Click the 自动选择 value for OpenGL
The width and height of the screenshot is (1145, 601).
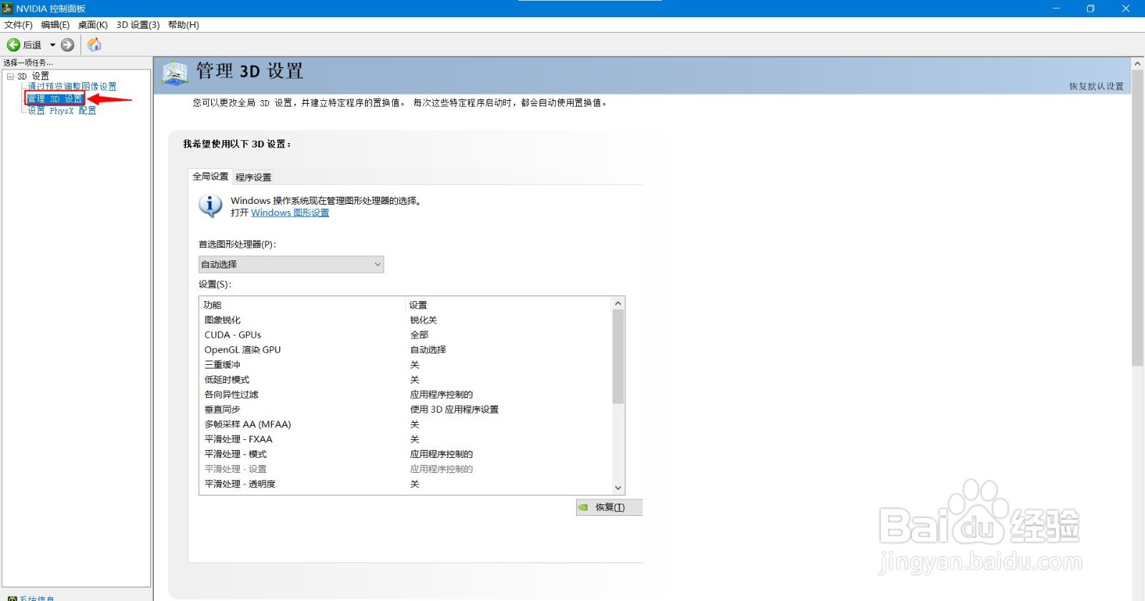pyautogui.click(x=428, y=351)
